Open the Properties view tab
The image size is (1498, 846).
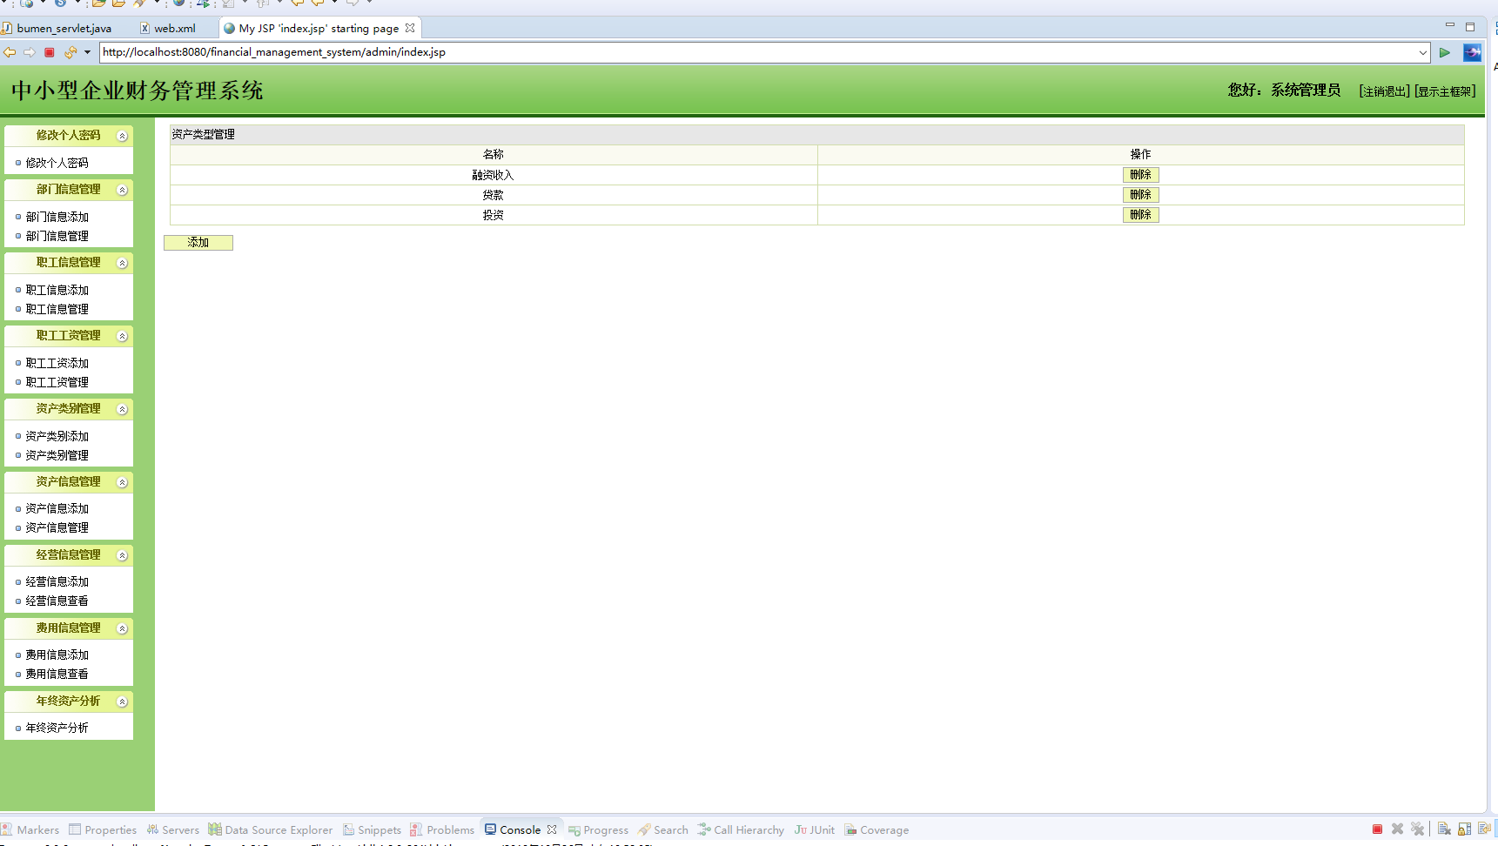pos(103,829)
